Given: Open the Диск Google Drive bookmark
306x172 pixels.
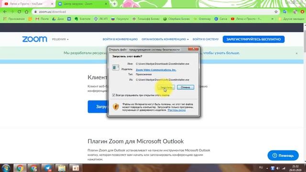Looking at the screenshot, I should click(x=58, y=19).
